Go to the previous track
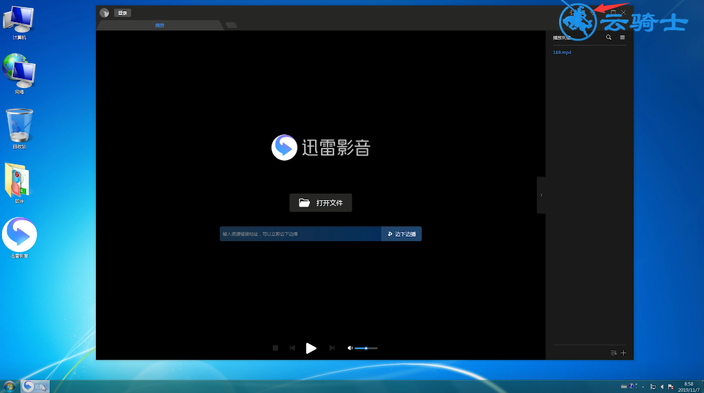The width and height of the screenshot is (704, 393). [292, 348]
